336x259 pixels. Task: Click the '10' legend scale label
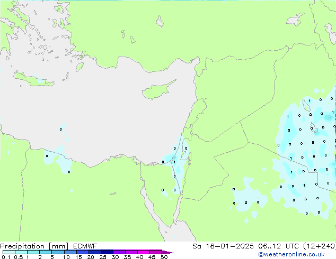pos(66,257)
